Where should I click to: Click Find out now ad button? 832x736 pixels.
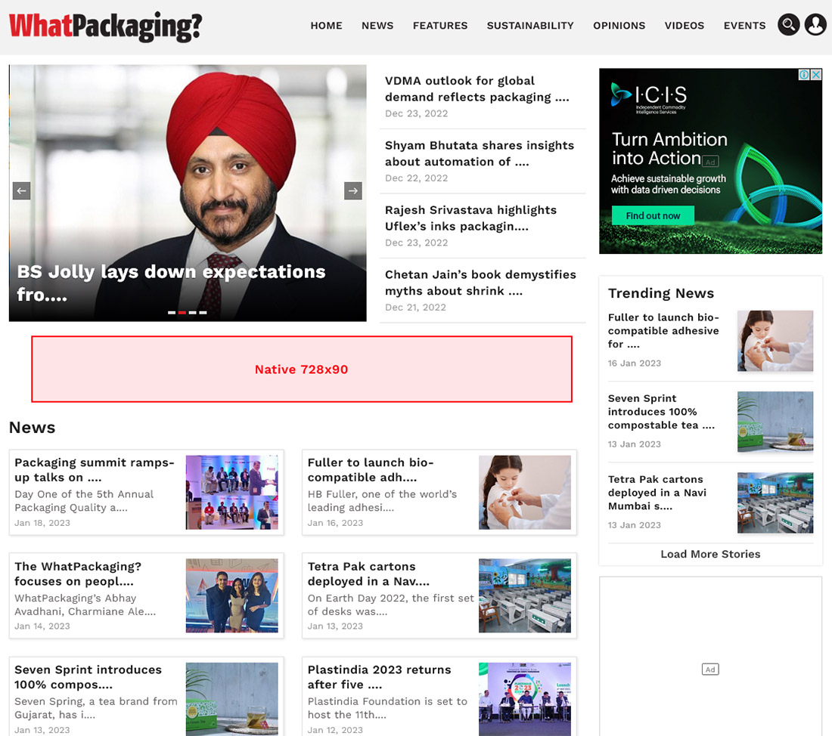point(653,216)
